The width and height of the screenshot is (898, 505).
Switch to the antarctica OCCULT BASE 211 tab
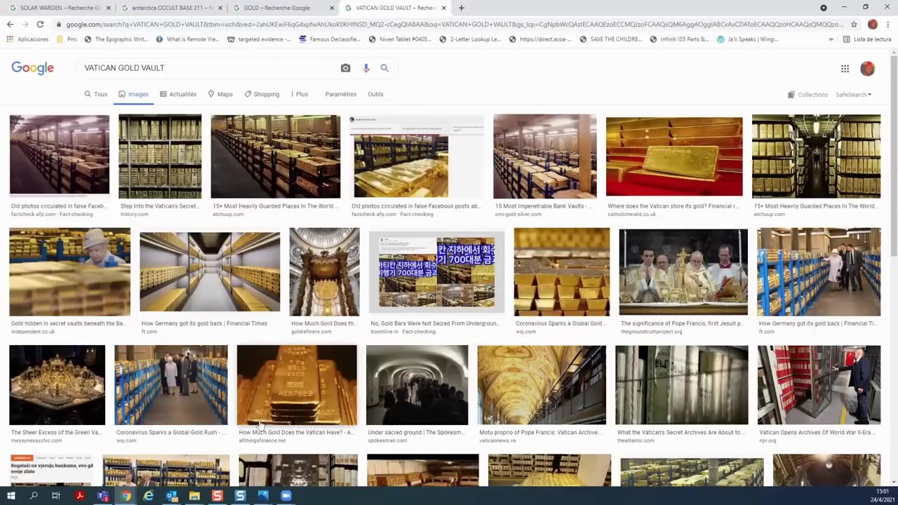pos(171,8)
